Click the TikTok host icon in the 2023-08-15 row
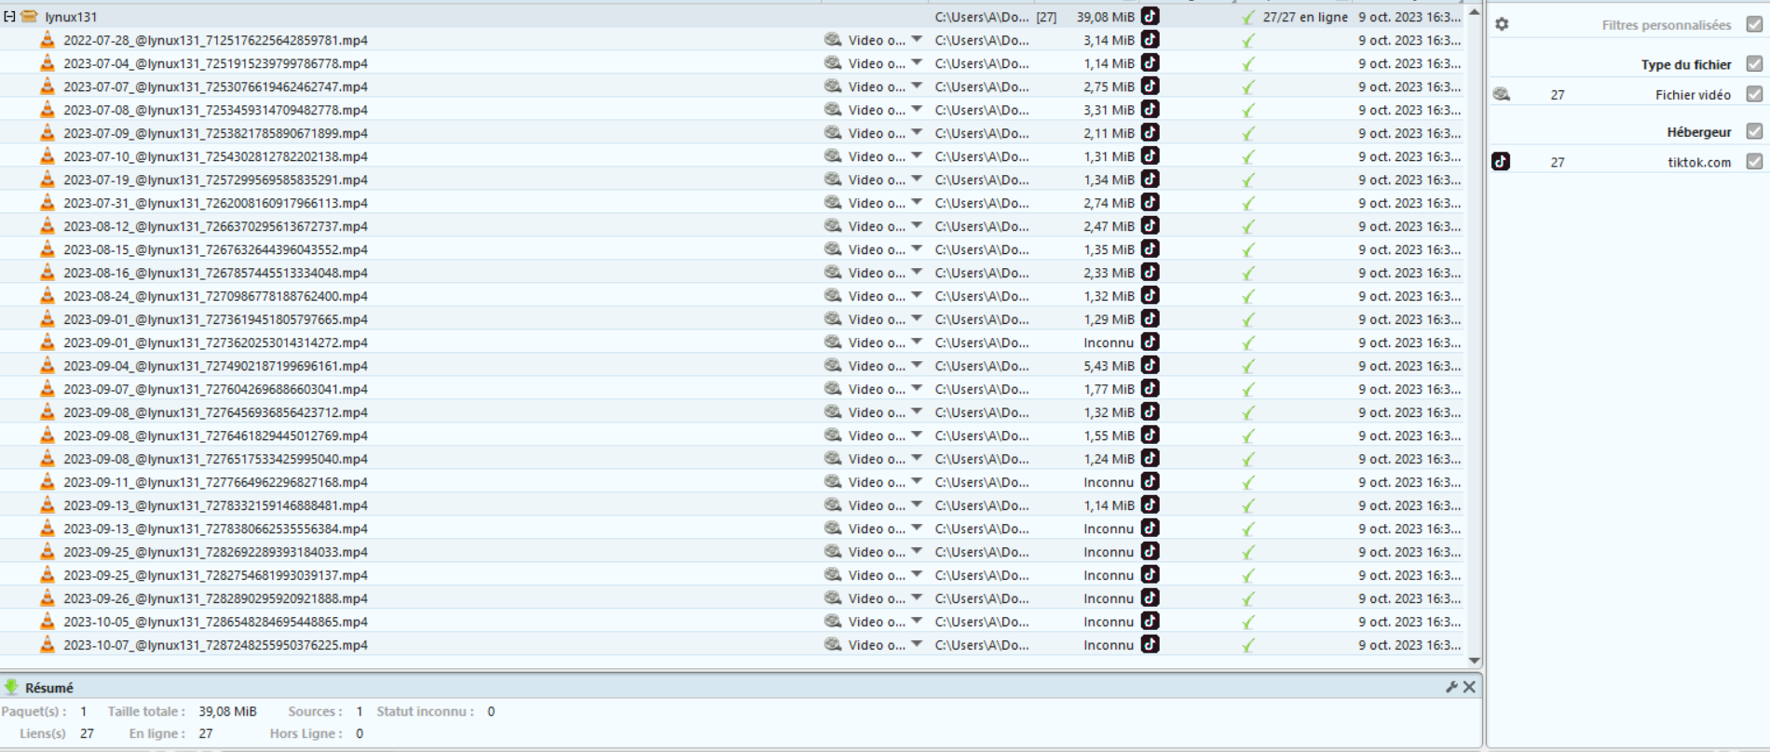Viewport: 1770px width, 752px height. click(1150, 249)
